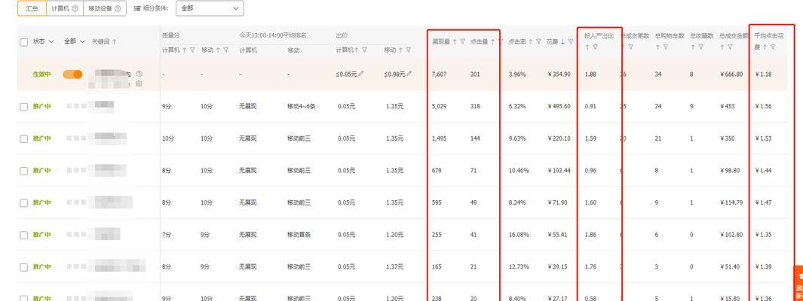Click the 移动4~6条 ranking cell
This screenshot has width=803, height=301.
coord(302,106)
